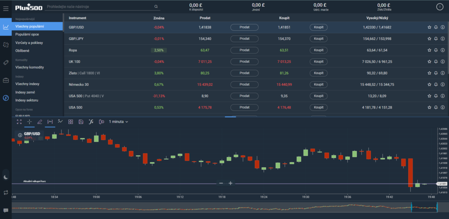Select the Zlato Call 1800 instrument row
This screenshot has height=219, width=449.
256,73
